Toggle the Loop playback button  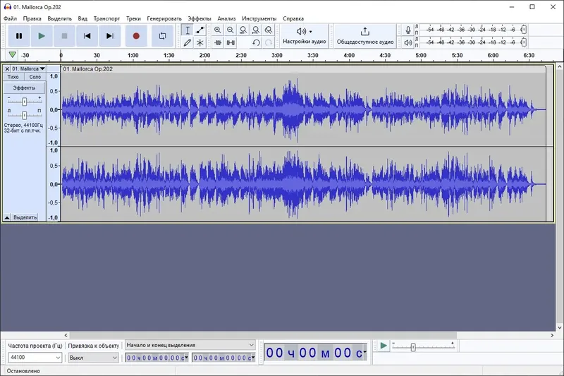click(x=162, y=36)
